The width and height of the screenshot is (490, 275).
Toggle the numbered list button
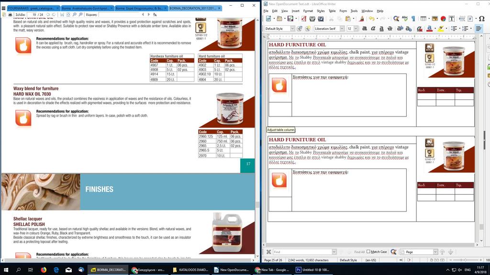[465, 29]
